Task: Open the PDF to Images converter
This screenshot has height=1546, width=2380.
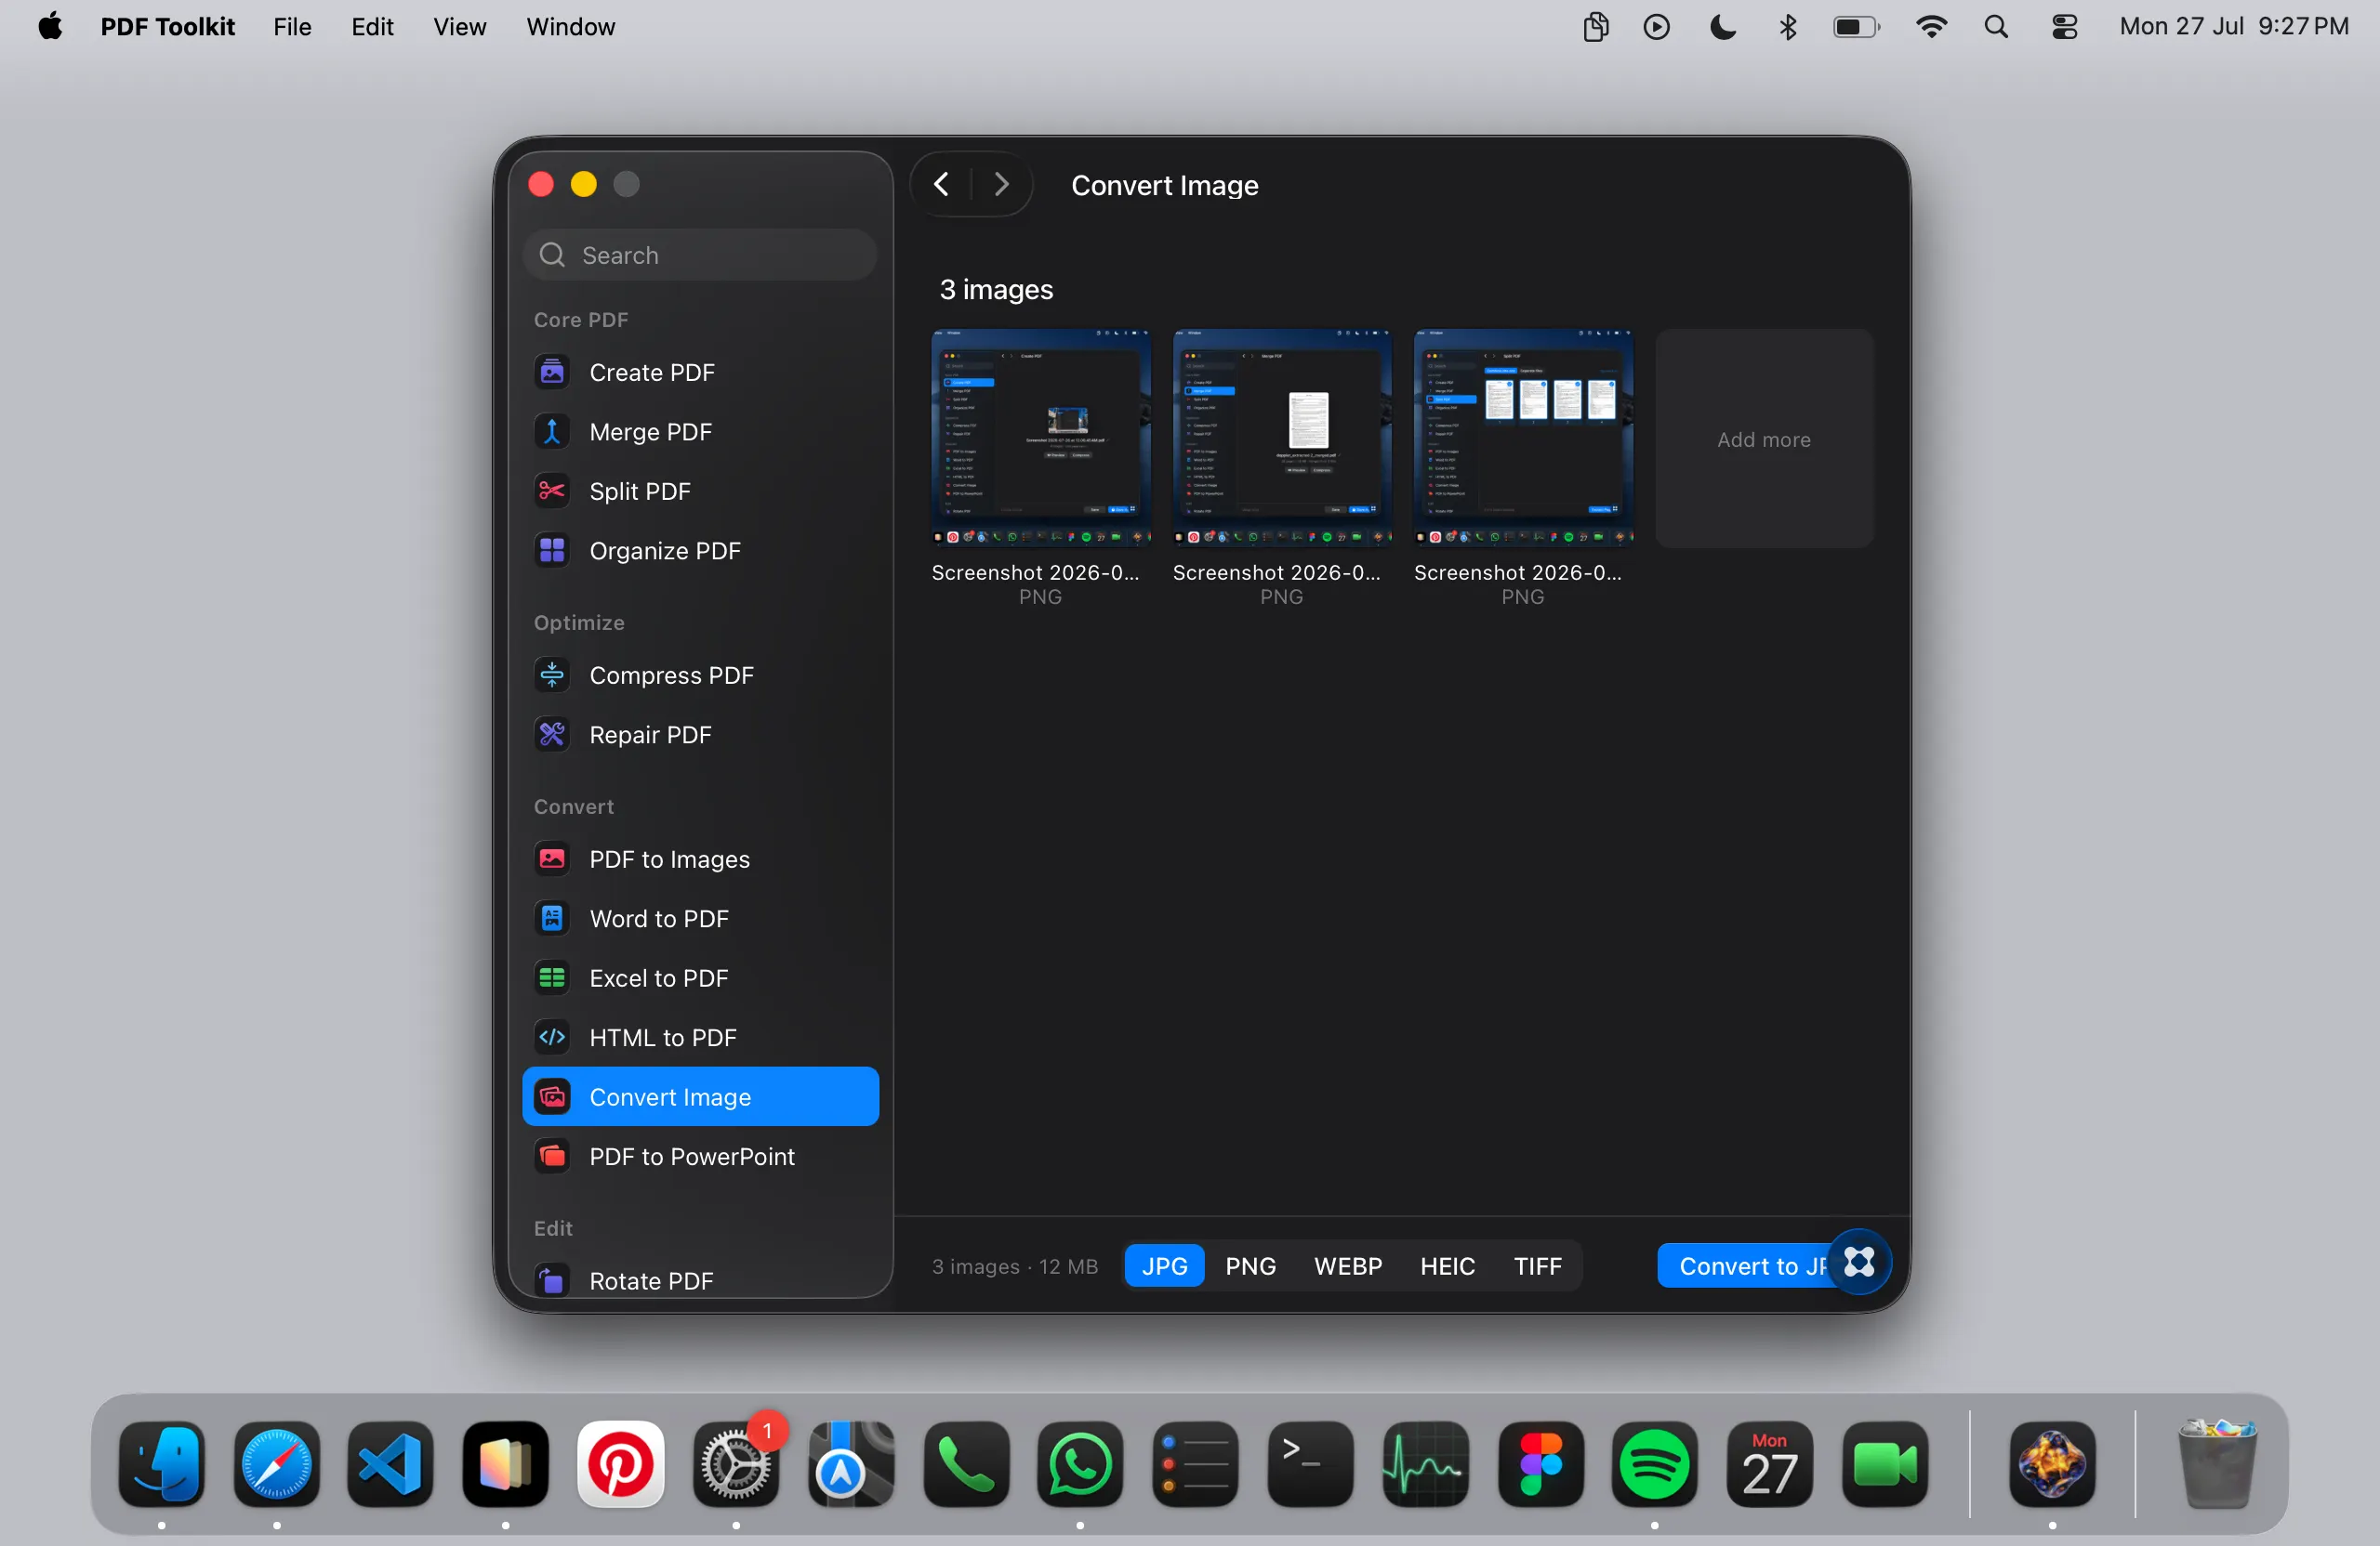Action: pyautogui.click(x=700, y=858)
